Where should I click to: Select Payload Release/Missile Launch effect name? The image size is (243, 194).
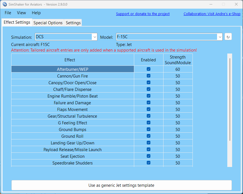tap(73, 149)
